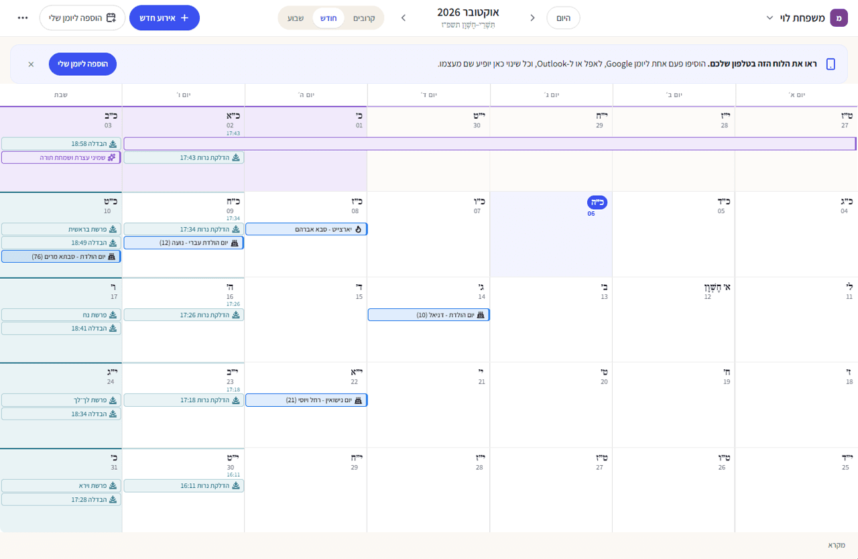This screenshot has height=559, width=858.
Task: Click the cake icon on the anniversary event
Action: point(358,400)
